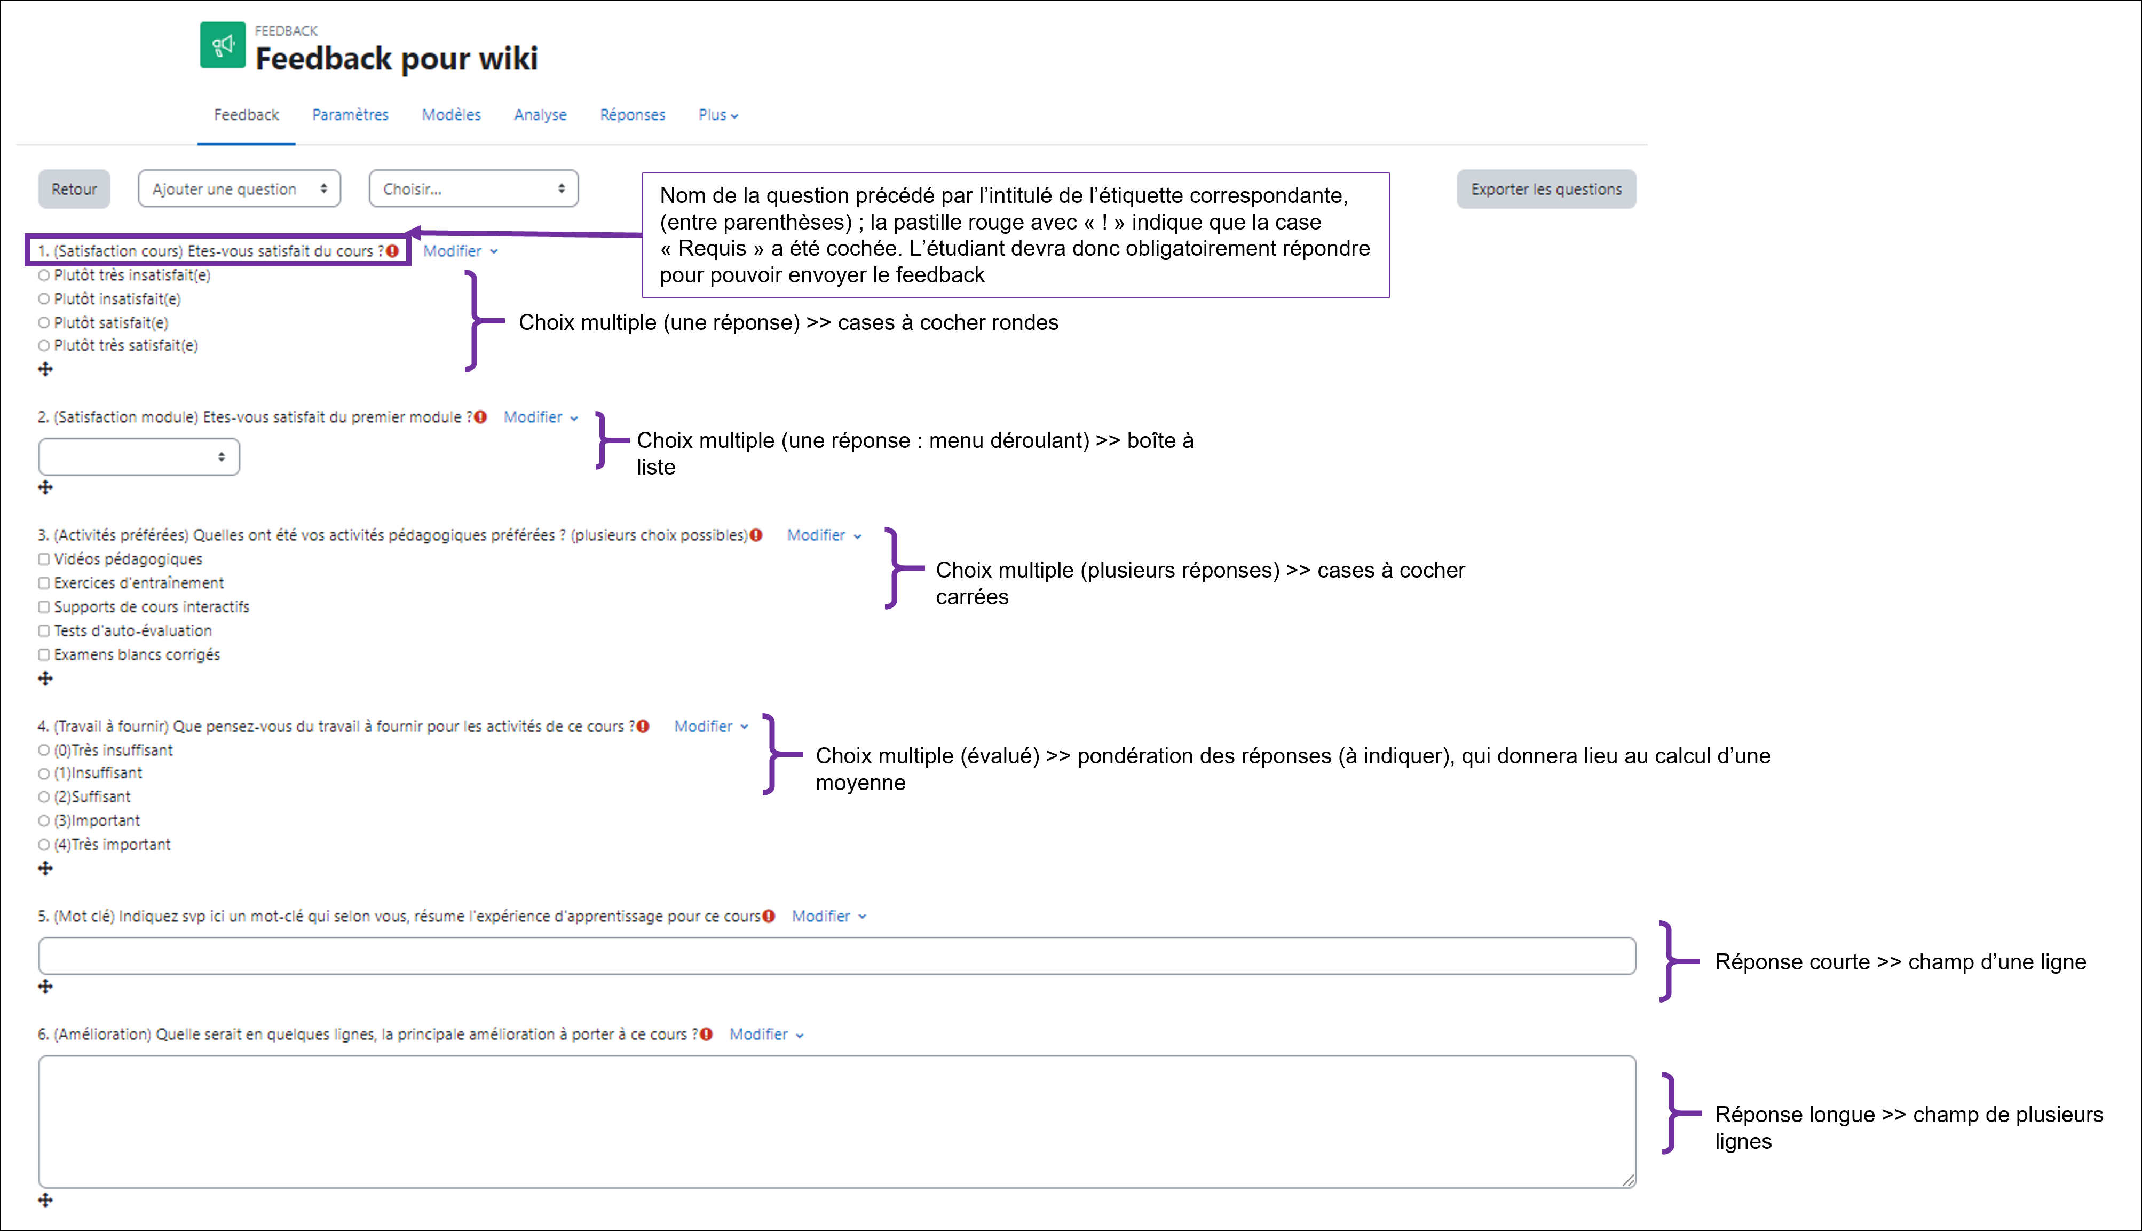The width and height of the screenshot is (2142, 1231).
Task: Click move handle under question 1
Action: pos(46,369)
